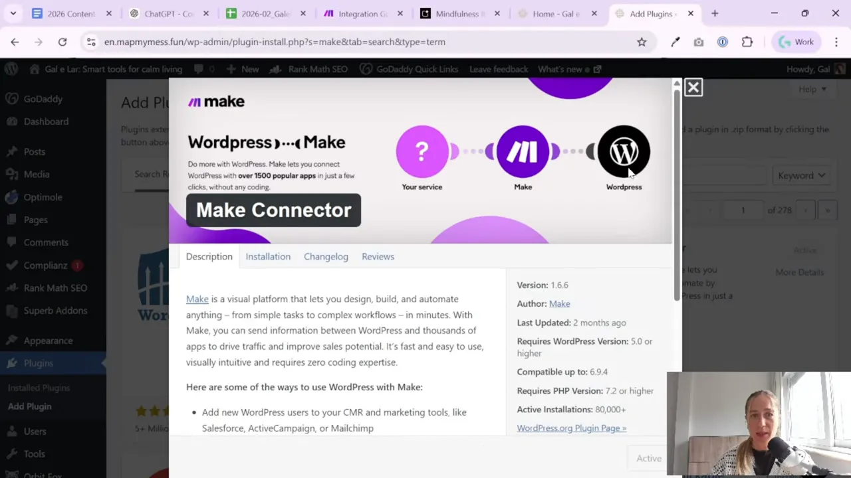Click Leave feedback in admin bar
851x478 pixels.
tap(499, 69)
